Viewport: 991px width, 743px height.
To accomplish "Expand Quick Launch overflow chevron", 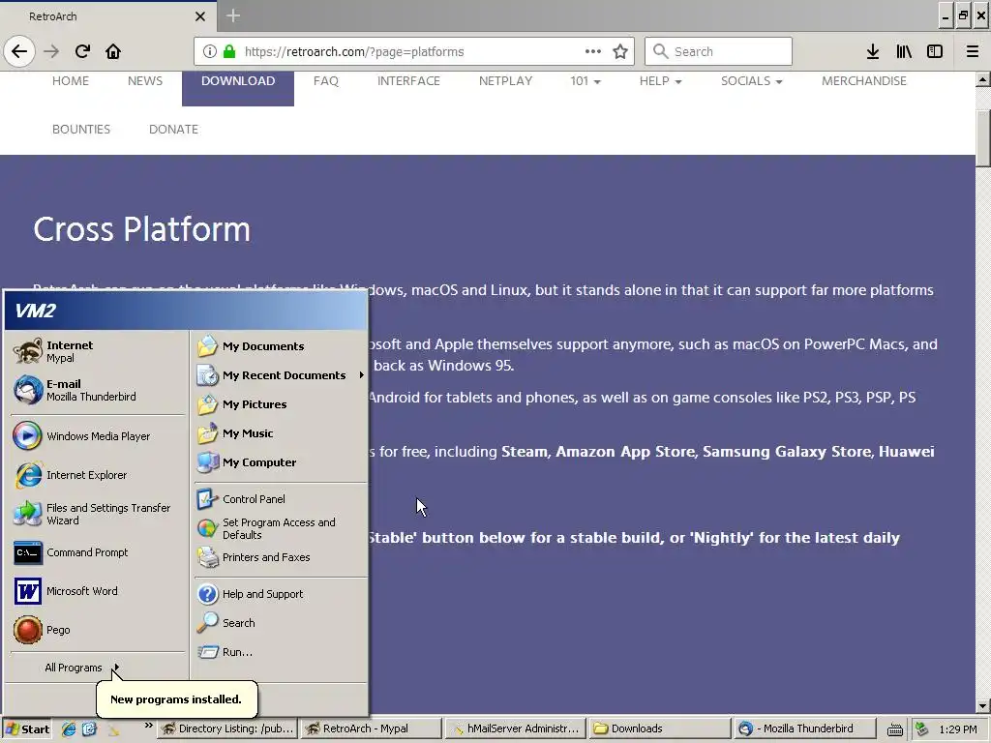I will pos(148,726).
